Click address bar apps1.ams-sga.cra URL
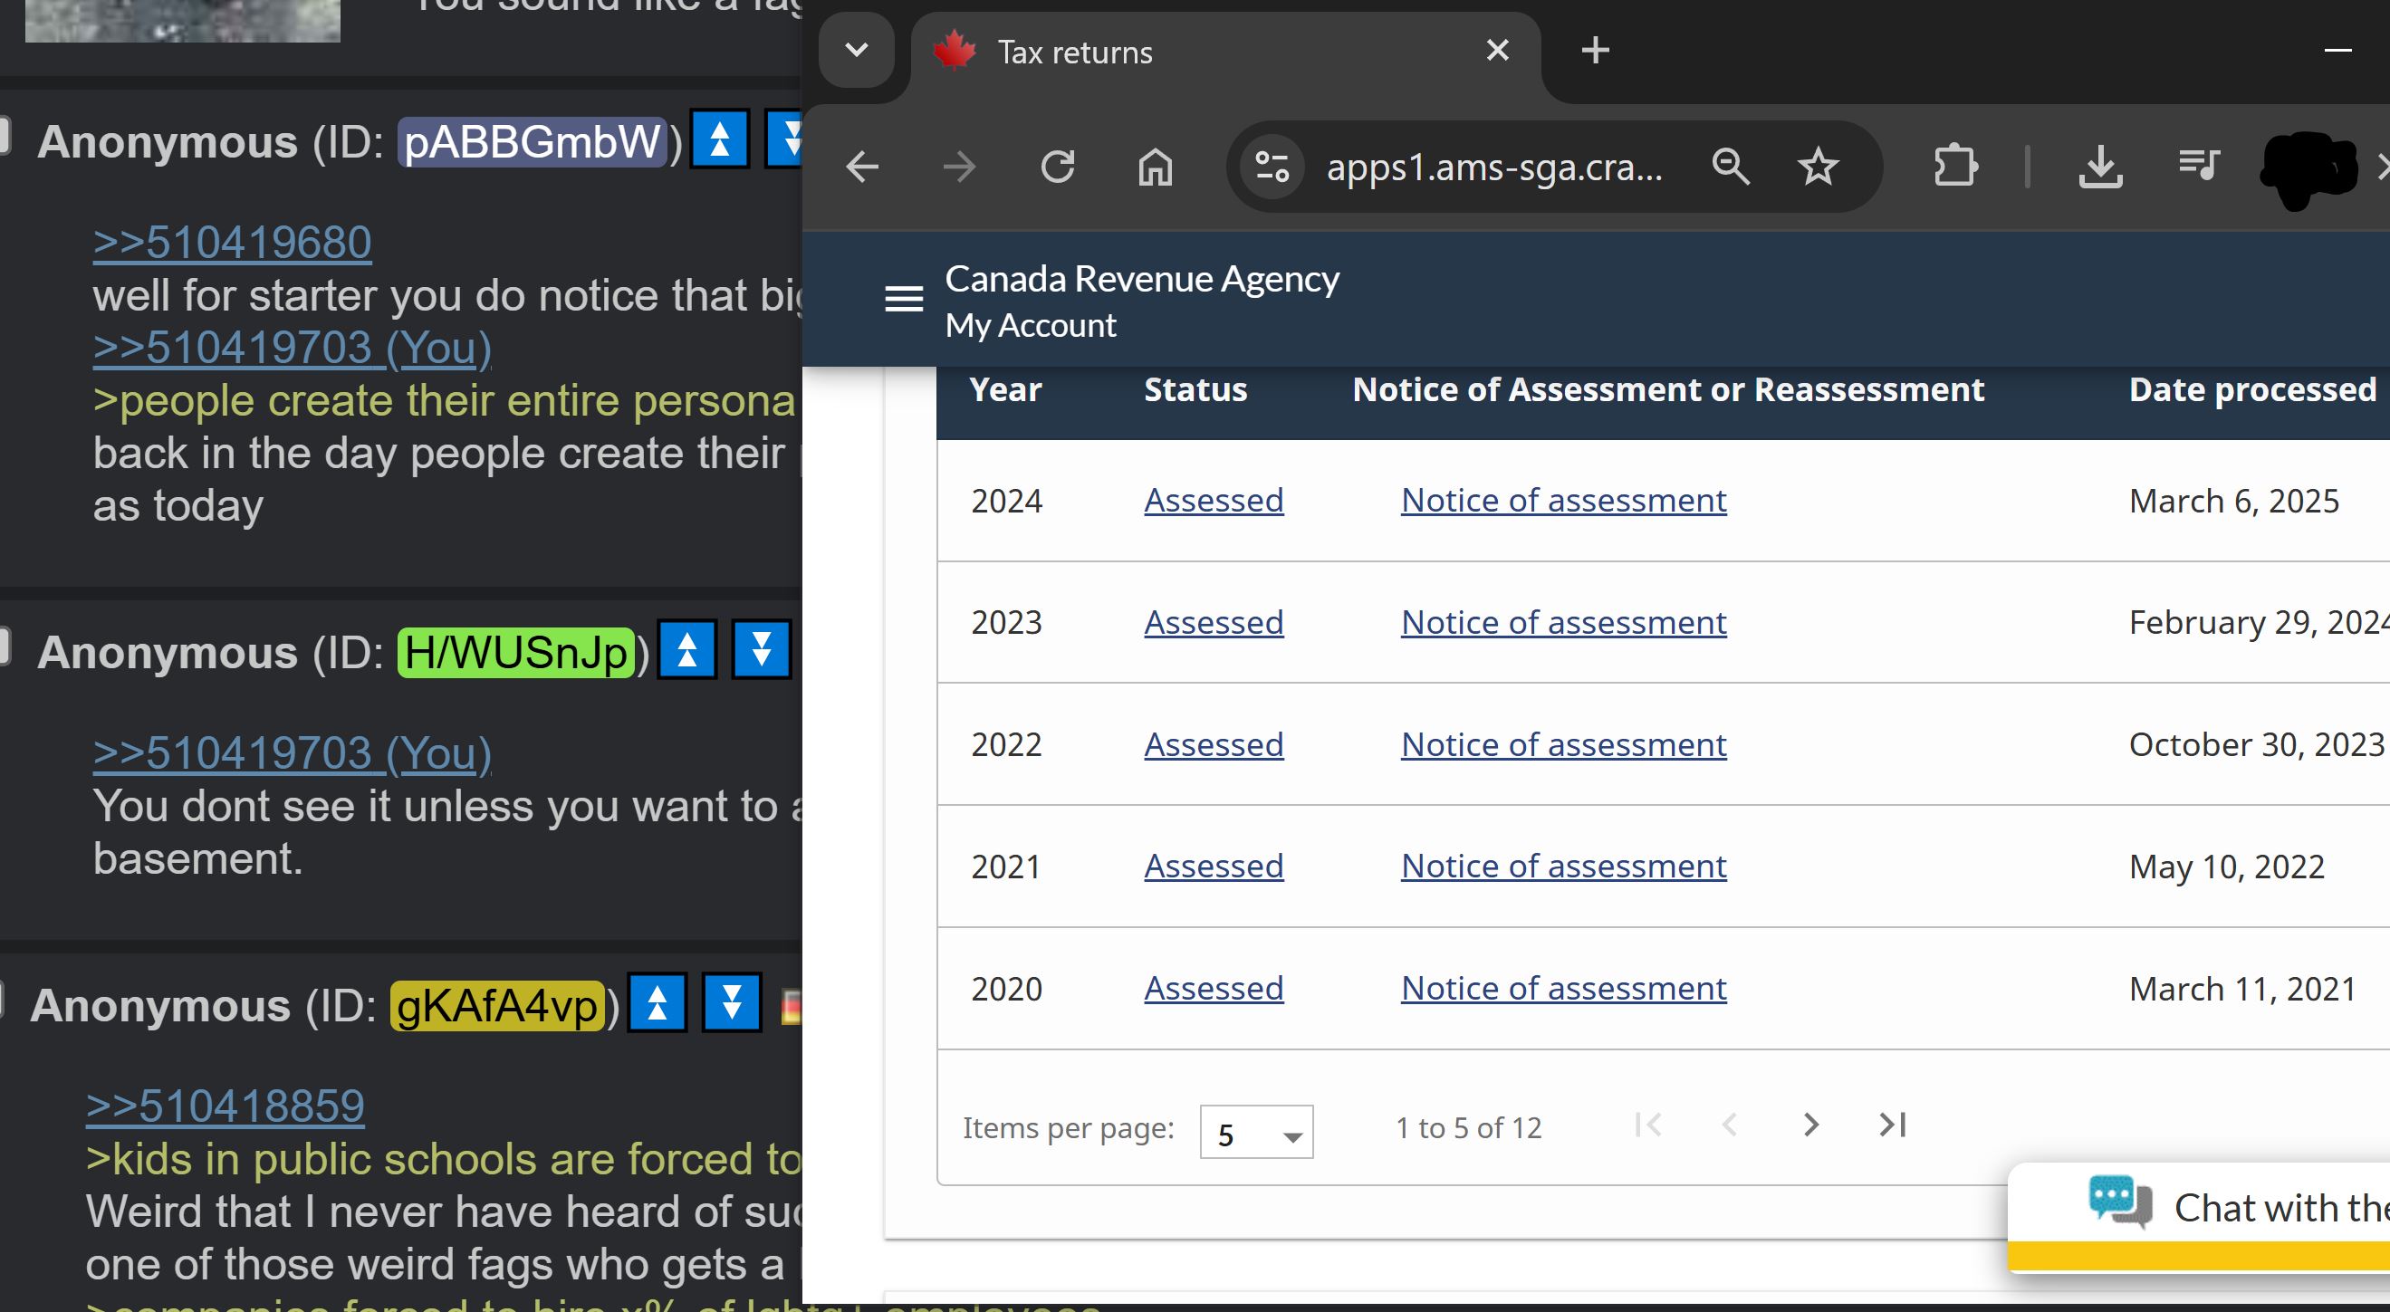This screenshot has width=2390, height=1312. [x=1493, y=167]
